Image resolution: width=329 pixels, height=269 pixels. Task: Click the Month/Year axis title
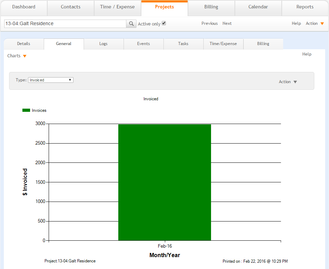click(165, 255)
